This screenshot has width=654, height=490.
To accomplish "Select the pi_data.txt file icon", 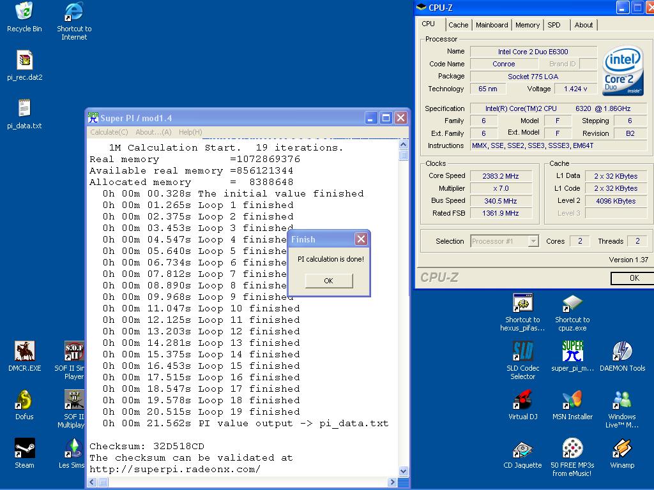I will [24, 114].
